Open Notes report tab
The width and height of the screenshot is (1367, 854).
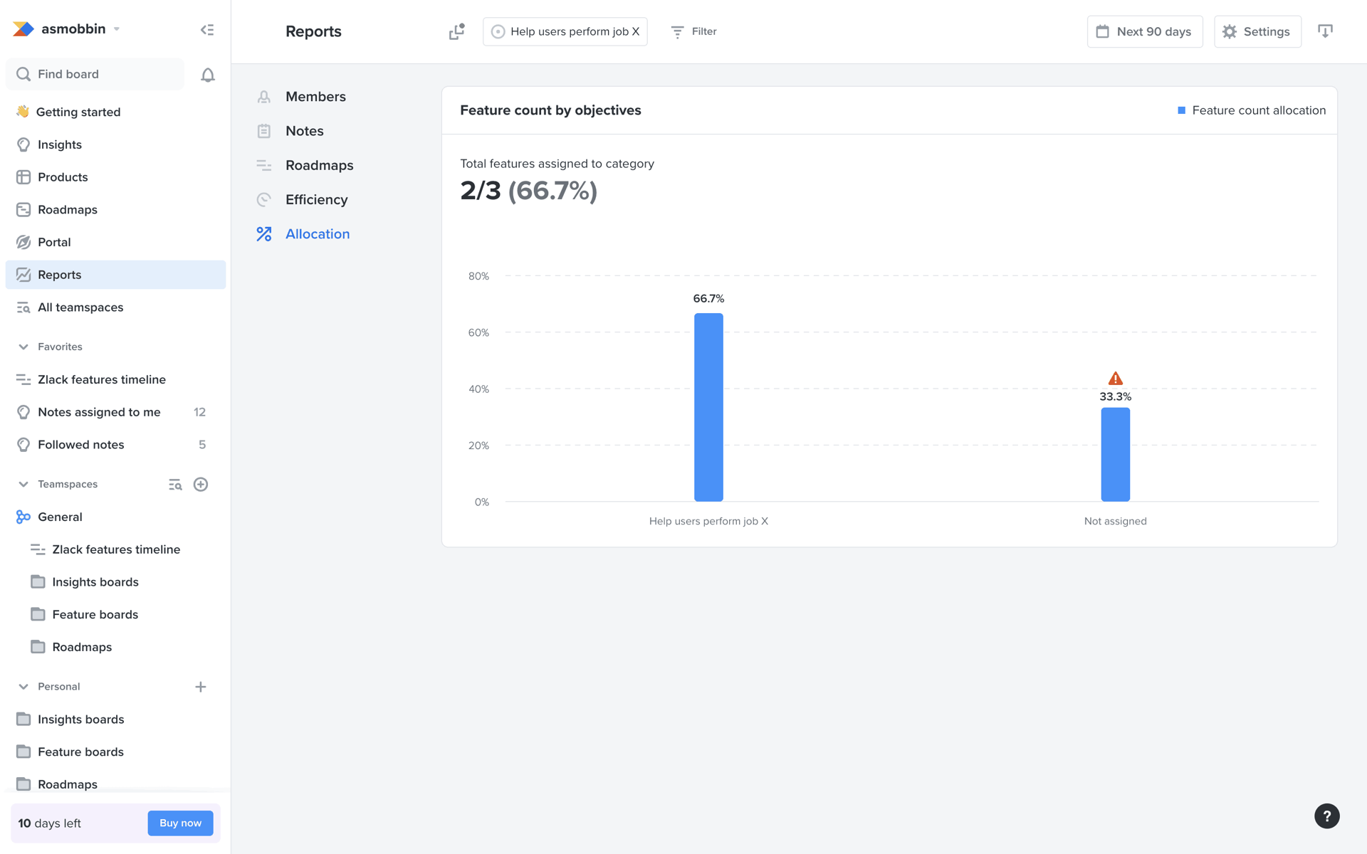[x=304, y=131]
